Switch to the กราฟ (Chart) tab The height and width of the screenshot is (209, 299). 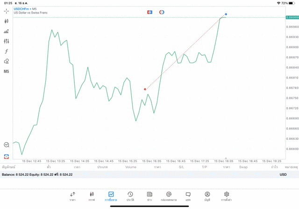[92, 196]
